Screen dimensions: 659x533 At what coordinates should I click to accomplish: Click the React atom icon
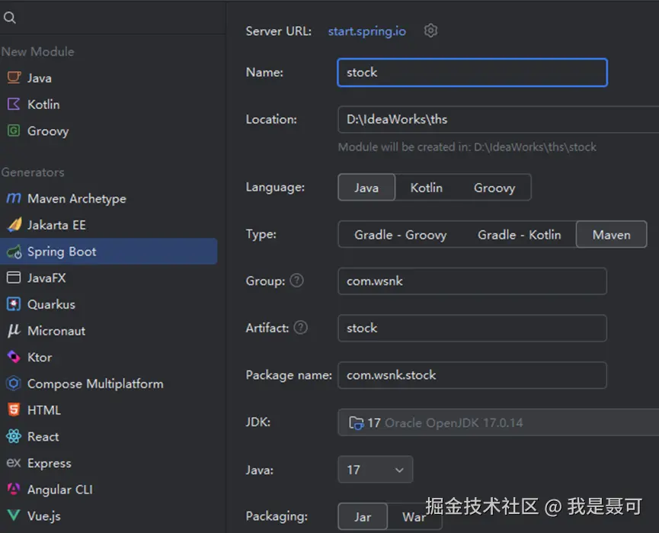(x=14, y=436)
